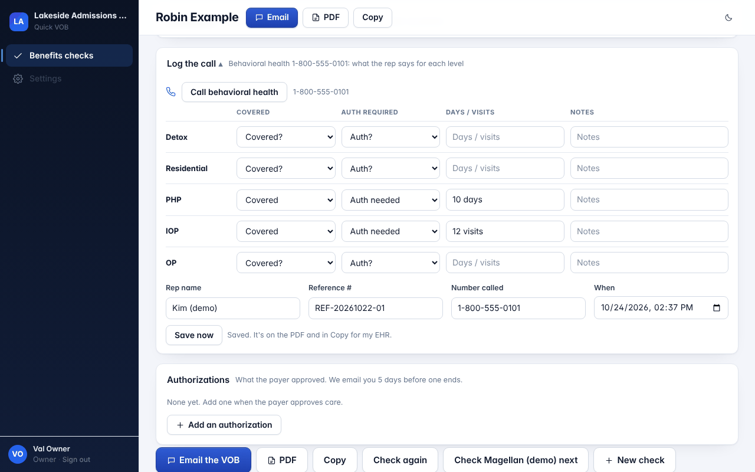The height and width of the screenshot is (472, 755).
Task: Open the Detox Covered dropdown
Action: [286, 137]
